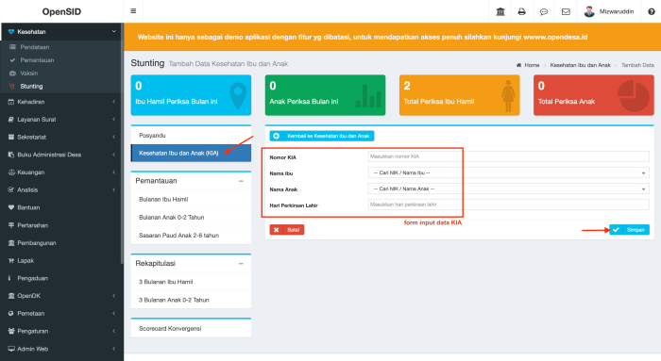661x361 pixels.
Task: Select the Stunting submenu item
Action: [31, 87]
